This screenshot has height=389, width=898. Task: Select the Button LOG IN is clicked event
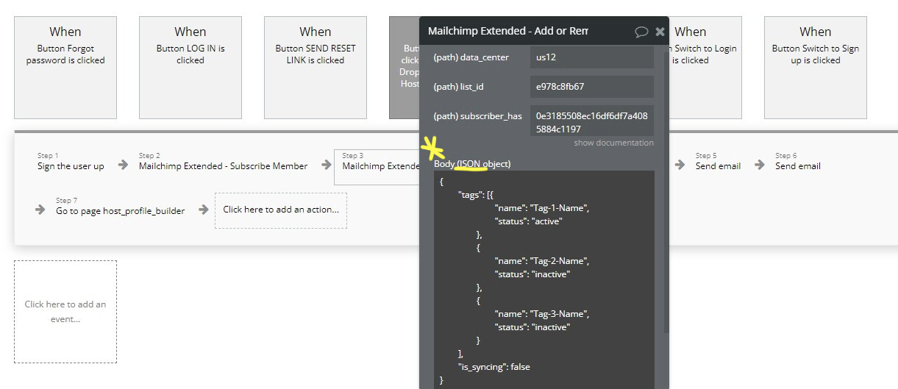pyautogui.click(x=190, y=68)
